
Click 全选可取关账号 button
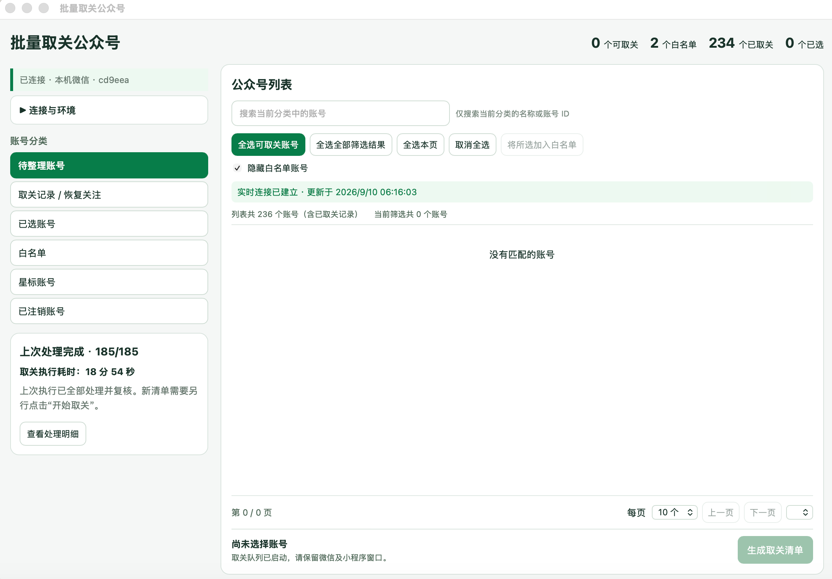(x=268, y=145)
